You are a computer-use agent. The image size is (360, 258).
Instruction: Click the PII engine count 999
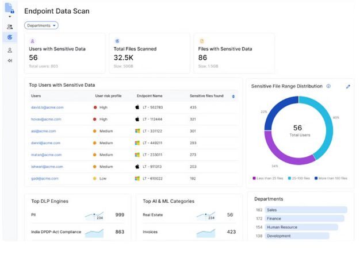coord(120,215)
